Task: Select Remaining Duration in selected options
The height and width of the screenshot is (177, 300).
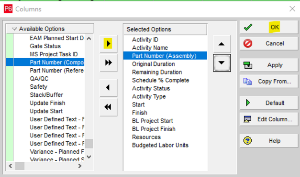Action: coord(157,72)
